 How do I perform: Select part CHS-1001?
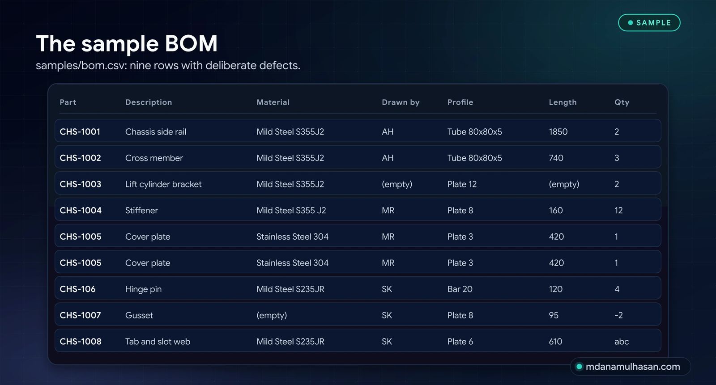tap(80, 132)
